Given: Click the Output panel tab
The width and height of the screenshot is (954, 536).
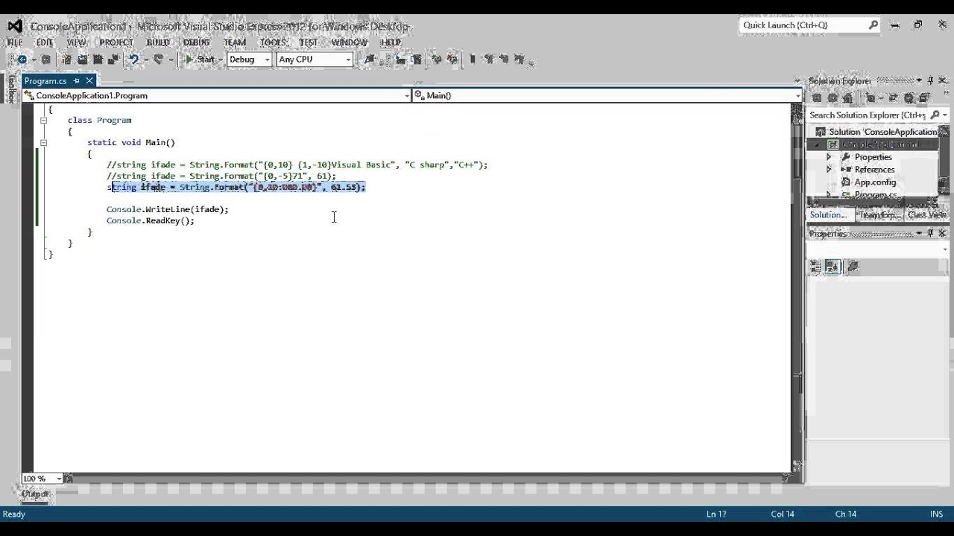Looking at the screenshot, I should point(35,494).
